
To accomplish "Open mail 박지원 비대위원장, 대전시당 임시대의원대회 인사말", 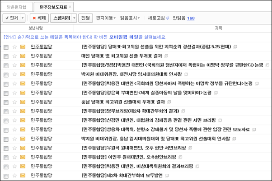I will (x=131, y=74).
